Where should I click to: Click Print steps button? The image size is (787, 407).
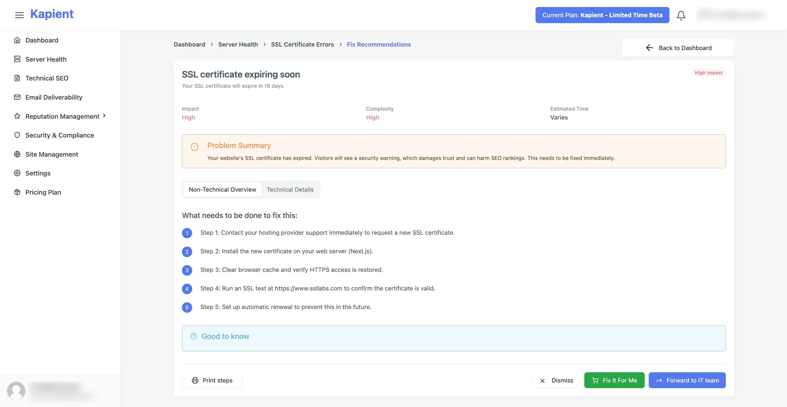pos(212,380)
